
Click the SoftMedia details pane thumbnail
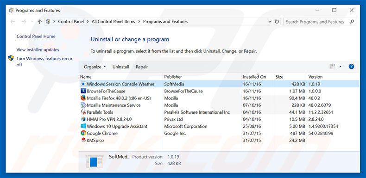tap(95, 162)
